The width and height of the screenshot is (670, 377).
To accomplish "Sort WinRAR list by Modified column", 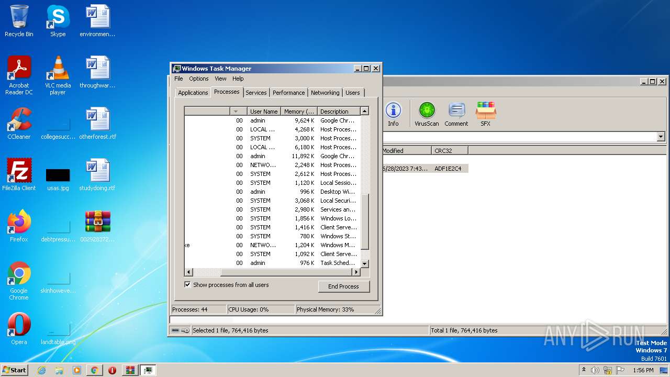I will coord(406,151).
